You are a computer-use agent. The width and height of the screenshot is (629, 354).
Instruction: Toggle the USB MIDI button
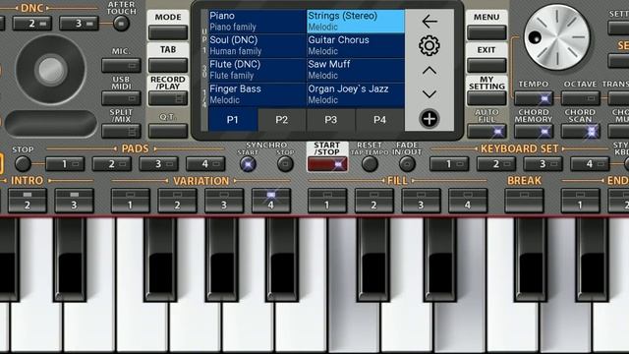click(121, 98)
